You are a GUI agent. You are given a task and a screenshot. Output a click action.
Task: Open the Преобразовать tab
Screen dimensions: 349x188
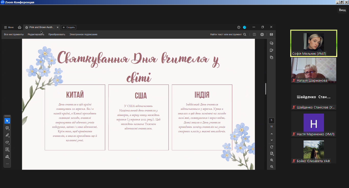point(57,34)
